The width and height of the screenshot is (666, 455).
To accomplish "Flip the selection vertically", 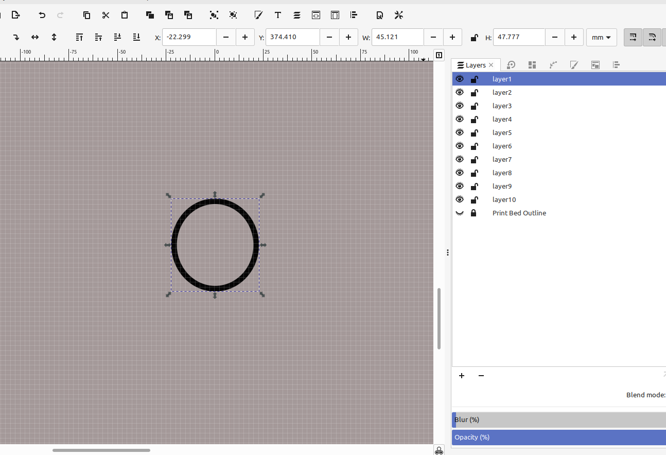I will pos(54,37).
